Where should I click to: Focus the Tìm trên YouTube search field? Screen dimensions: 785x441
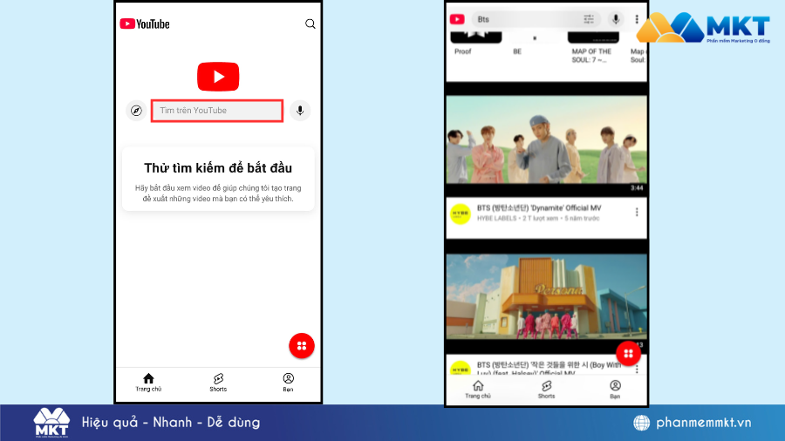point(217,111)
